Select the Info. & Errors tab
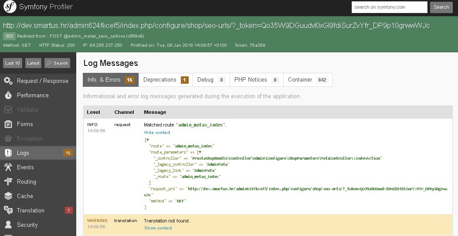Viewport: 458px width, 236px height. point(111,80)
